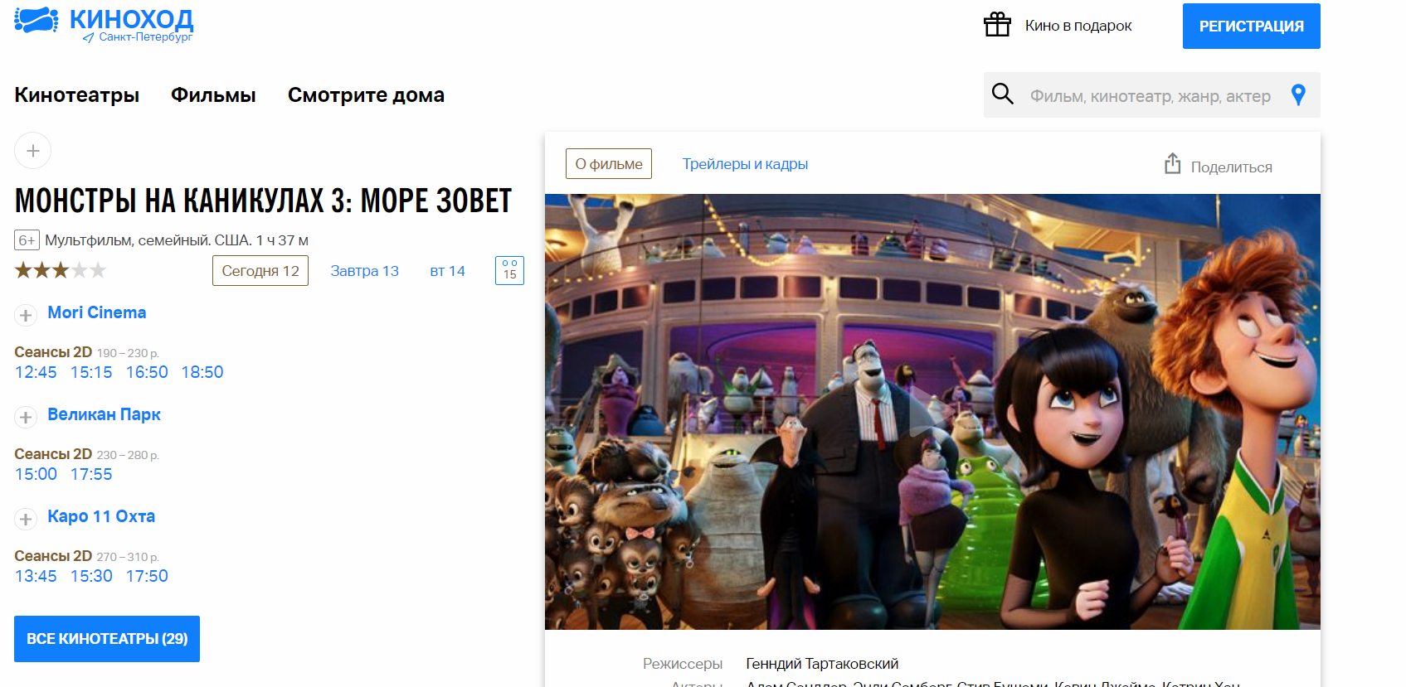Open the Смотрите дома menu

366,95
